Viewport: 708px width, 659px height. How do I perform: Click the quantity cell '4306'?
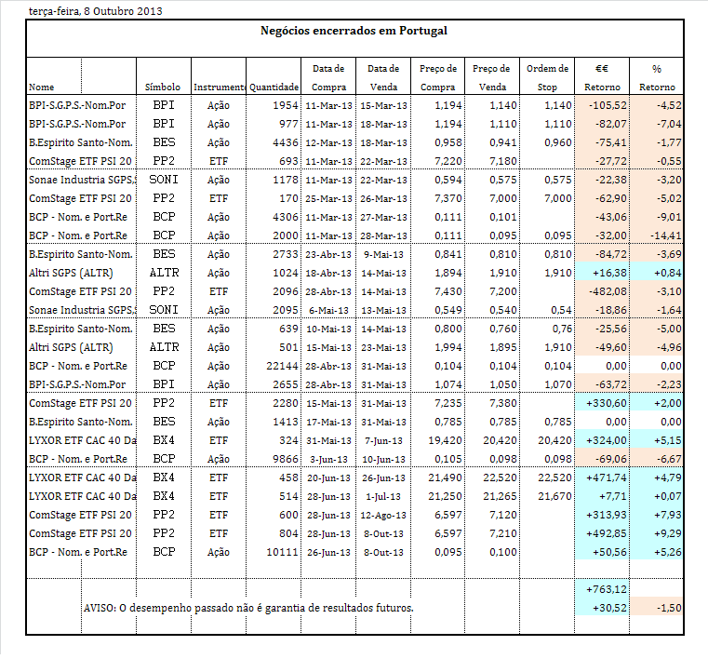(286, 217)
